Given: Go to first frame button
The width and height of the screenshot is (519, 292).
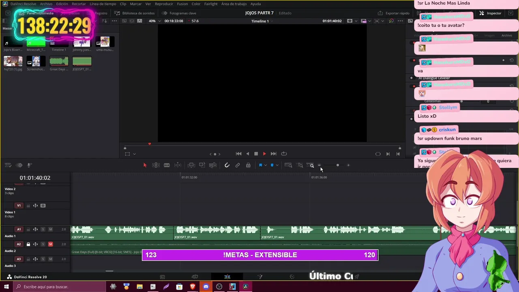Looking at the screenshot, I should [238, 154].
